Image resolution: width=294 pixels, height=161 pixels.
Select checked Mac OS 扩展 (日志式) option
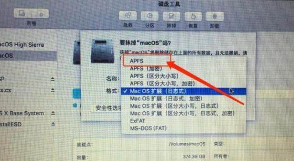coord(184,91)
